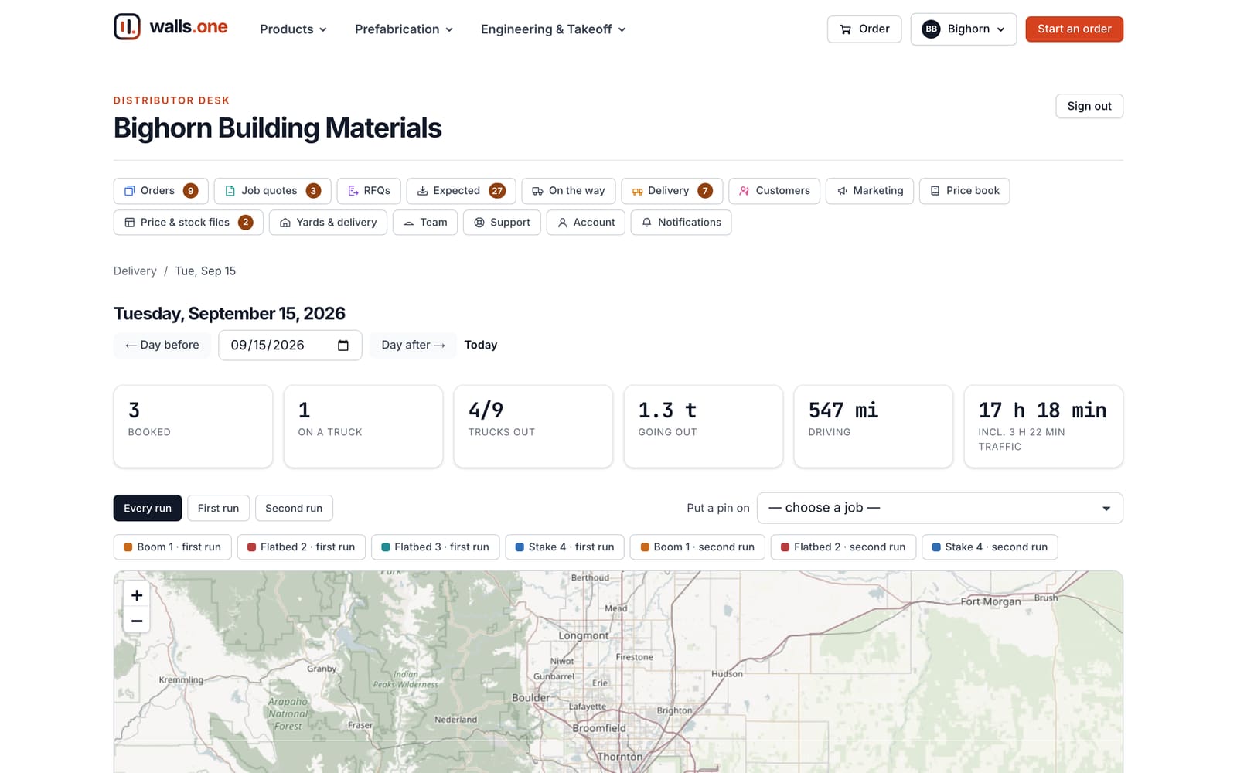Open the Notifications tab
This screenshot has height=773, width=1237.
tap(681, 223)
